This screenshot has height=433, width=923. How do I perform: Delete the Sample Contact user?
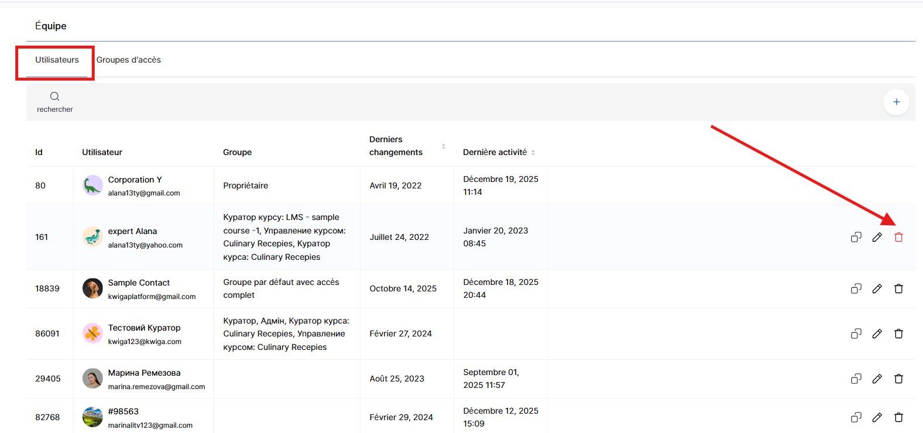pyautogui.click(x=898, y=288)
